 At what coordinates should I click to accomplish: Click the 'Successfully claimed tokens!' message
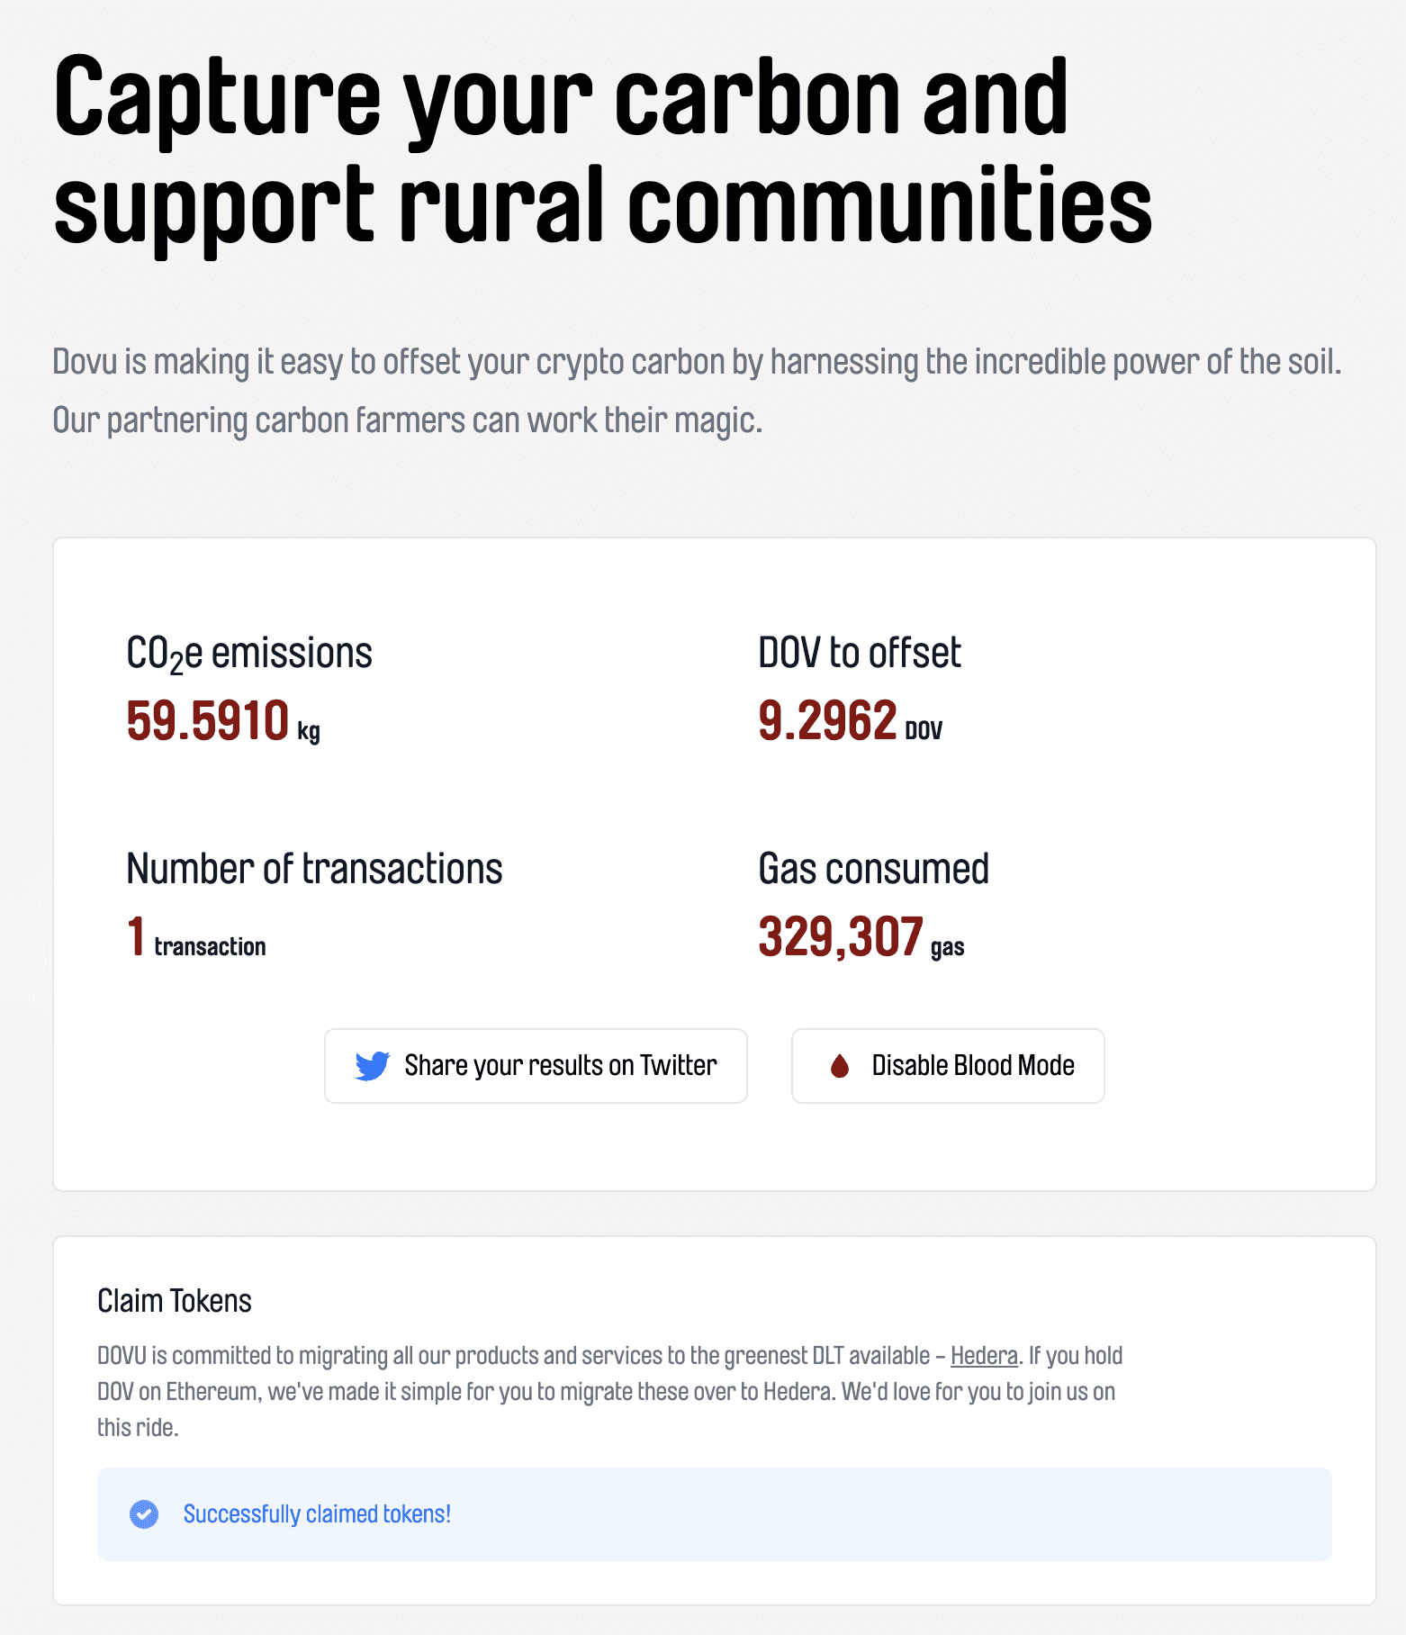click(x=317, y=1514)
